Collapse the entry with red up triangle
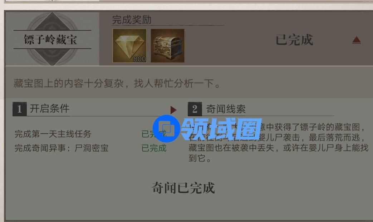 pos(356,40)
